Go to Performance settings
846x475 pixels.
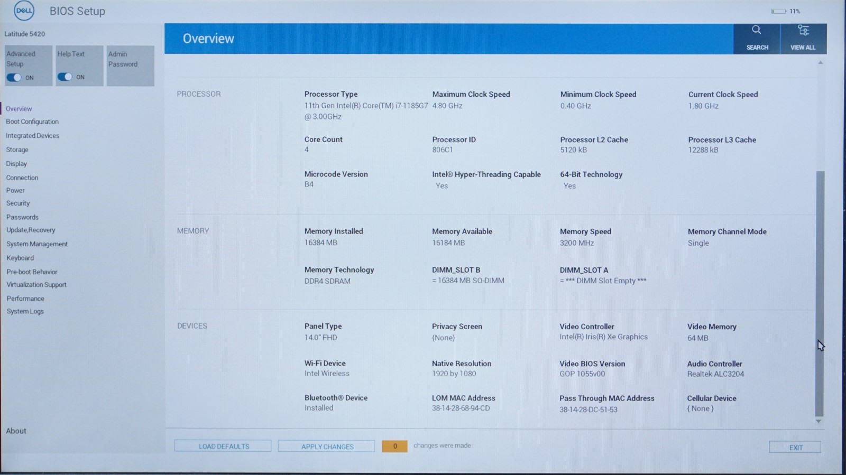pos(25,299)
